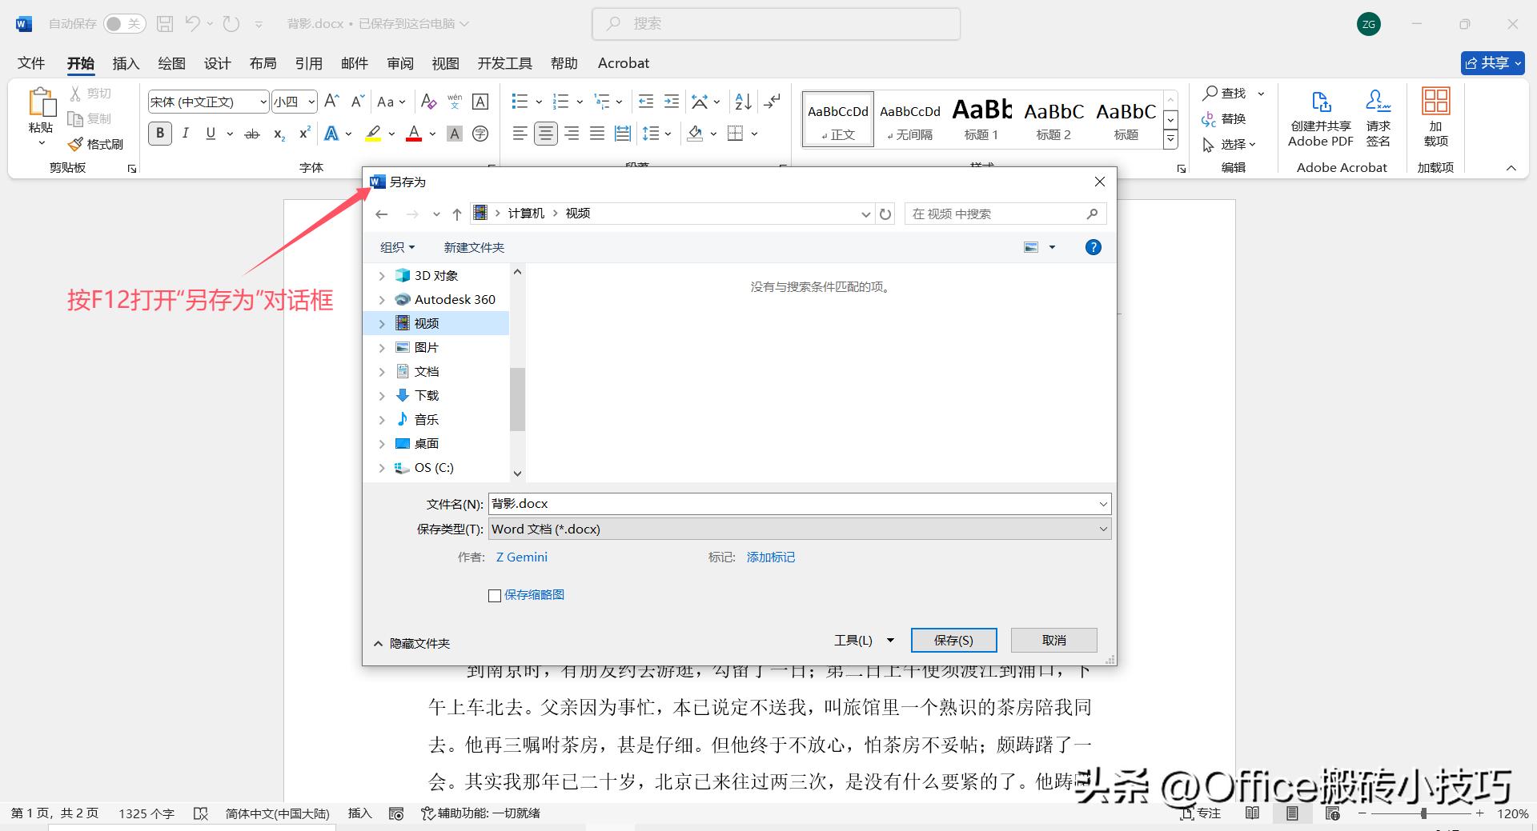Click New Folder in the dialog

pos(474,248)
